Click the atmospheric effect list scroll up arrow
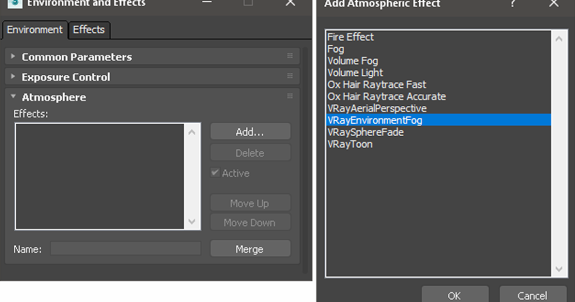Screen dimensions: 575x302 click(x=559, y=39)
